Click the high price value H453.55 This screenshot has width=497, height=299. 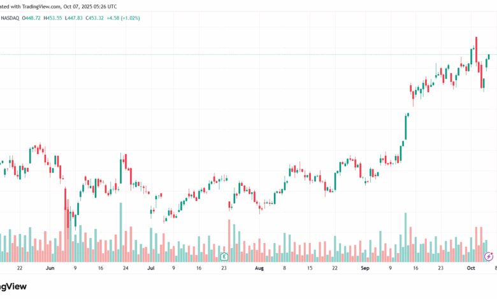click(x=53, y=18)
